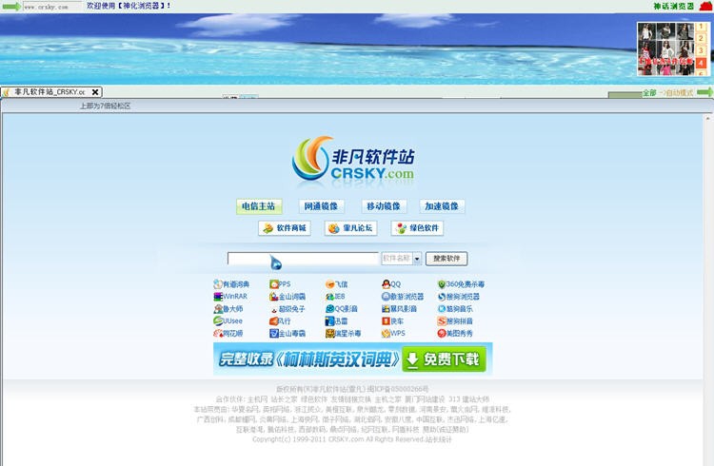Open the bottom-left red icon link under UUsee
This screenshot has width=714, height=466.
pyautogui.click(x=228, y=334)
